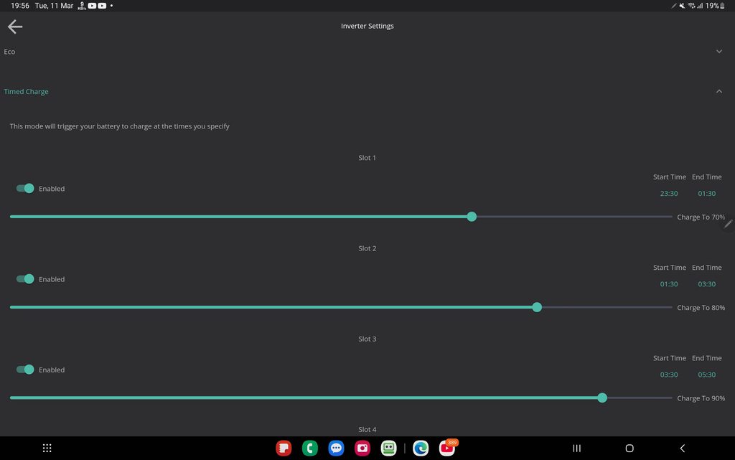
Task: Open the app drawer grid icon
Action: pyautogui.click(x=47, y=448)
